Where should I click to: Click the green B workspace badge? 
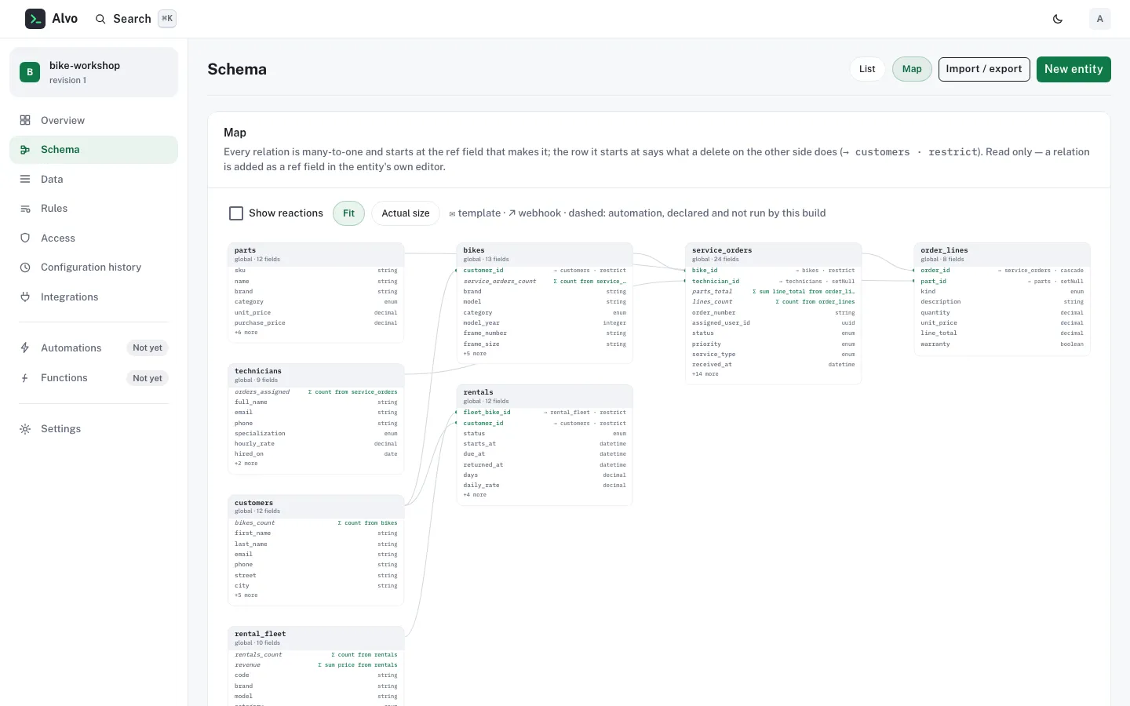click(30, 72)
